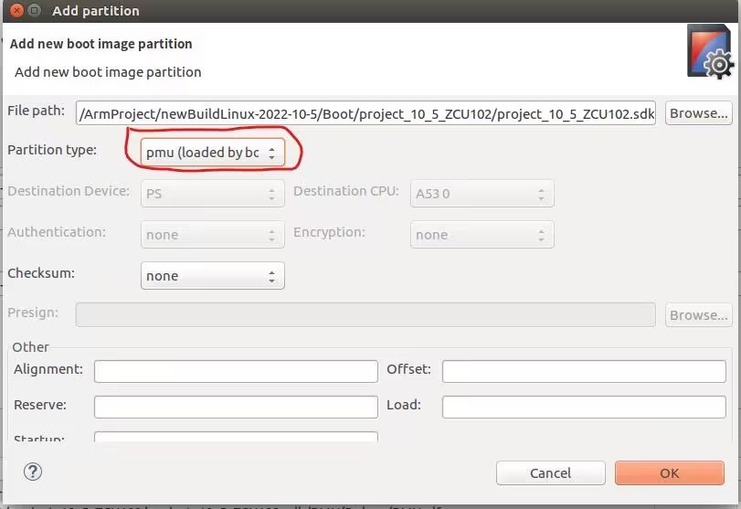This screenshot has width=741, height=509.
Task: Click the boot image gear icon in the header
Action: (710, 52)
